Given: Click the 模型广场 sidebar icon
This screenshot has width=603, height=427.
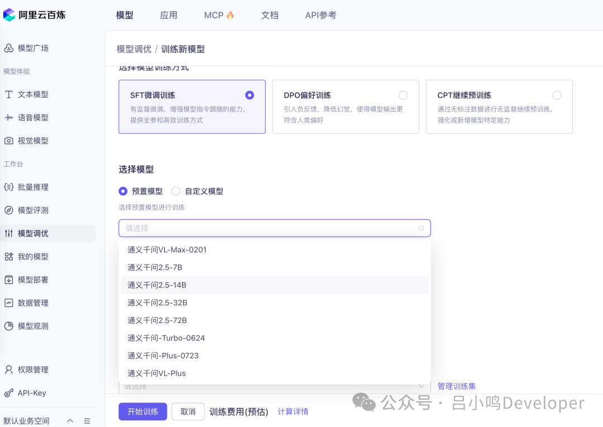Looking at the screenshot, I should 8,48.
